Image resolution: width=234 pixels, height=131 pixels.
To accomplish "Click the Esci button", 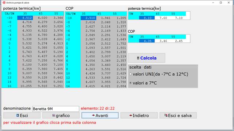I will pos(22,115).
